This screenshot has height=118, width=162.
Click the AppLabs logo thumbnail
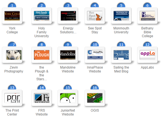tap(148, 55)
